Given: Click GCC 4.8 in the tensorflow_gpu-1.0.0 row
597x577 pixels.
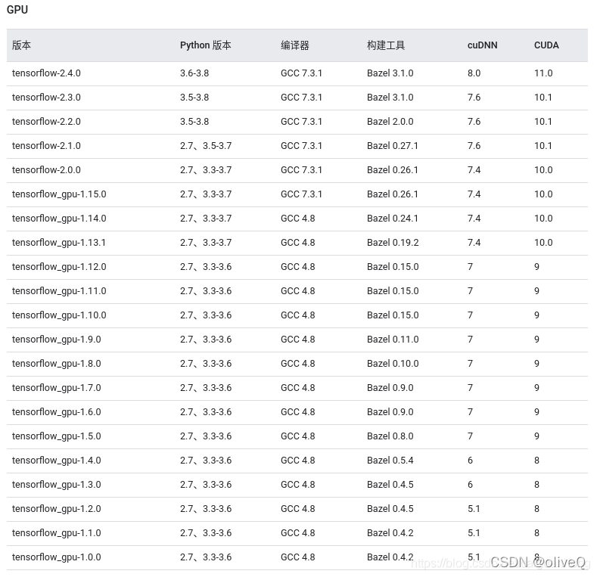Looking at the screenshot, I should [297, 557].
